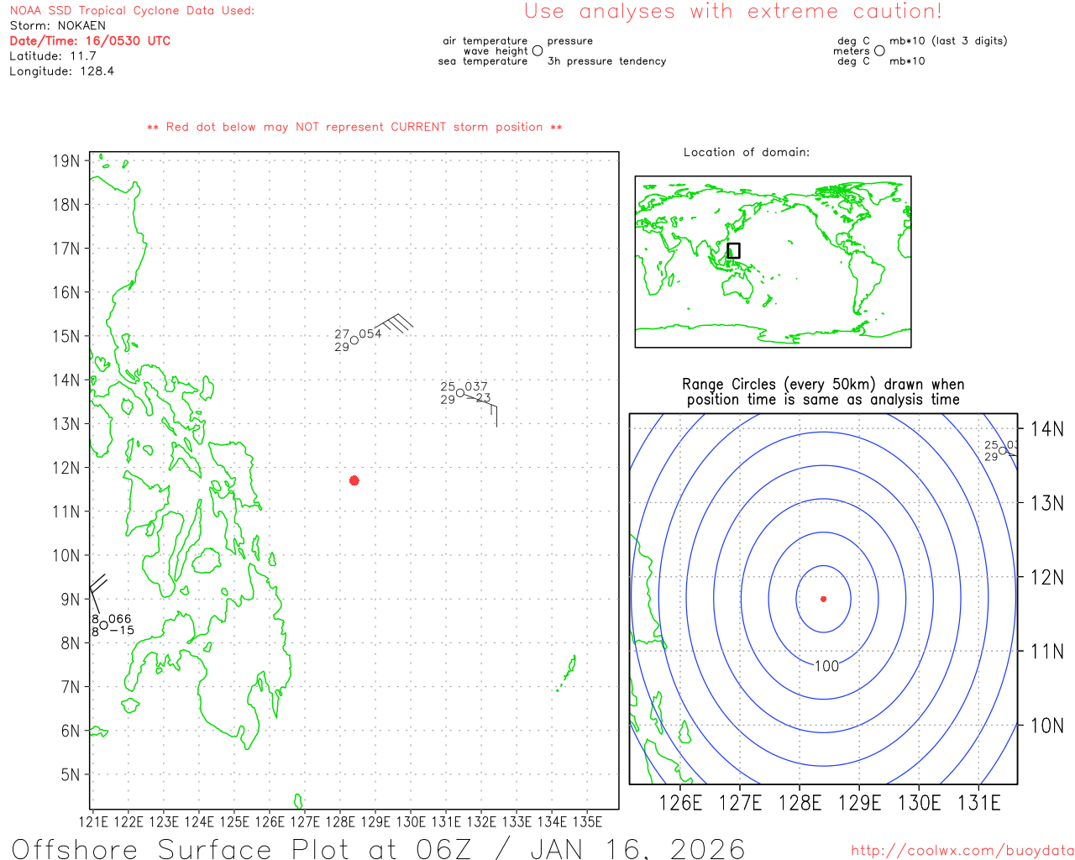Click the innermost blue range circle

point(824,599)
